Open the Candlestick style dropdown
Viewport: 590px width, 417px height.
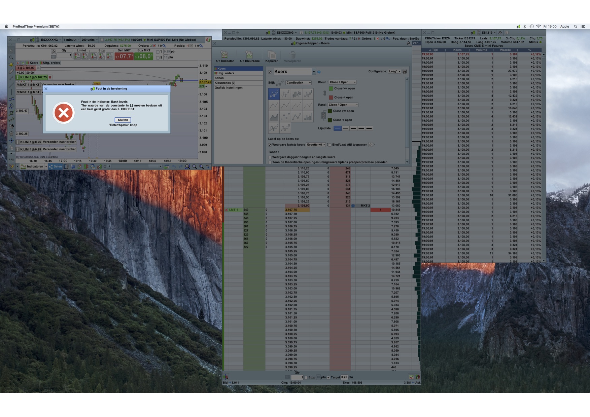298,83
